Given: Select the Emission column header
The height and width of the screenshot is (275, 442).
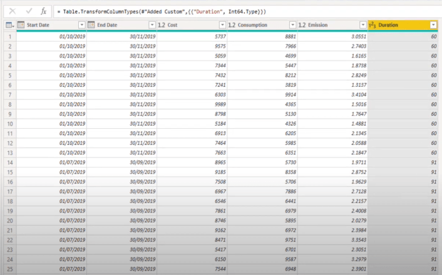Looking at the screenshot, I should [x=332, y=25].
